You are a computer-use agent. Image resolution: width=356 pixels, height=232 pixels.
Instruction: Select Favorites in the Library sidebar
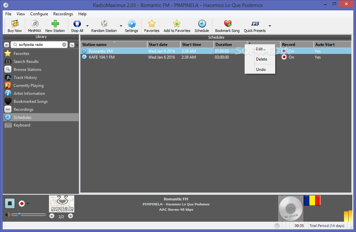(x=41, y=54)
